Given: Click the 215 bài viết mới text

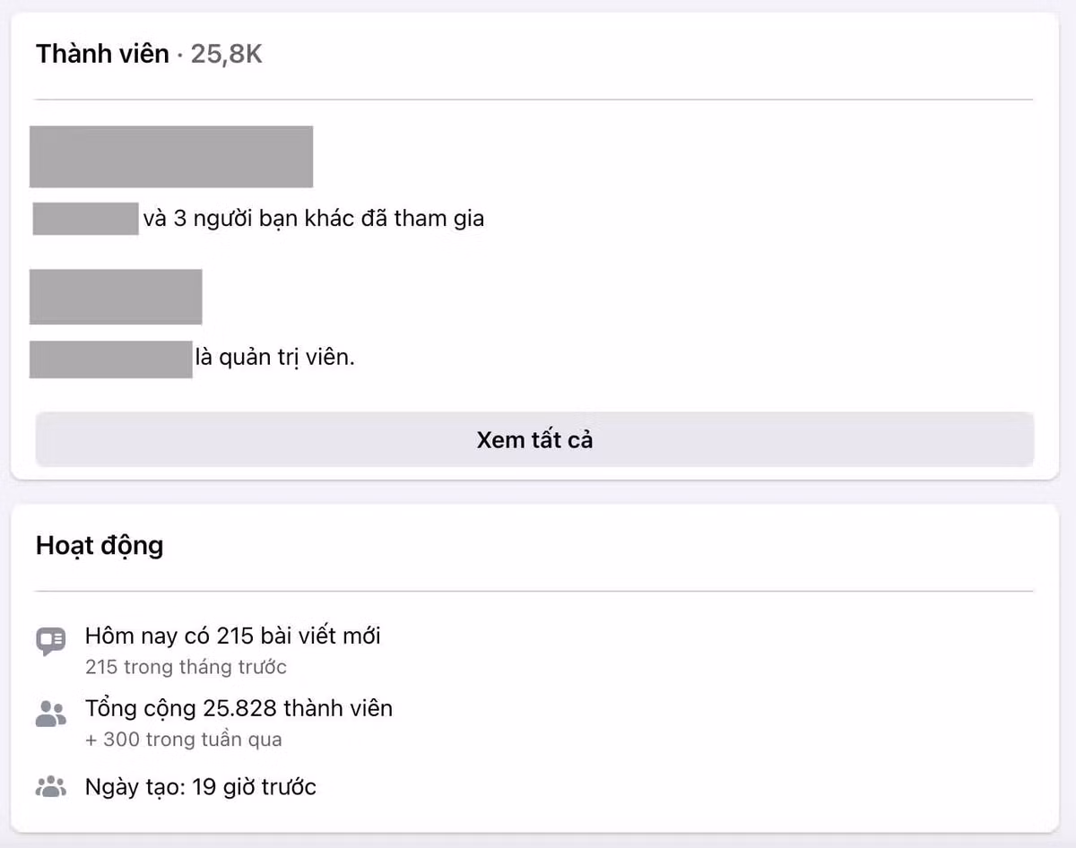Looking at the screenshot, I should (232, 636).
